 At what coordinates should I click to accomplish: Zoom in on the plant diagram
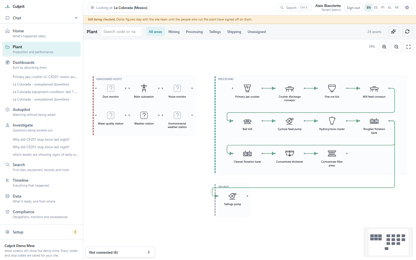tap(384, 47)
